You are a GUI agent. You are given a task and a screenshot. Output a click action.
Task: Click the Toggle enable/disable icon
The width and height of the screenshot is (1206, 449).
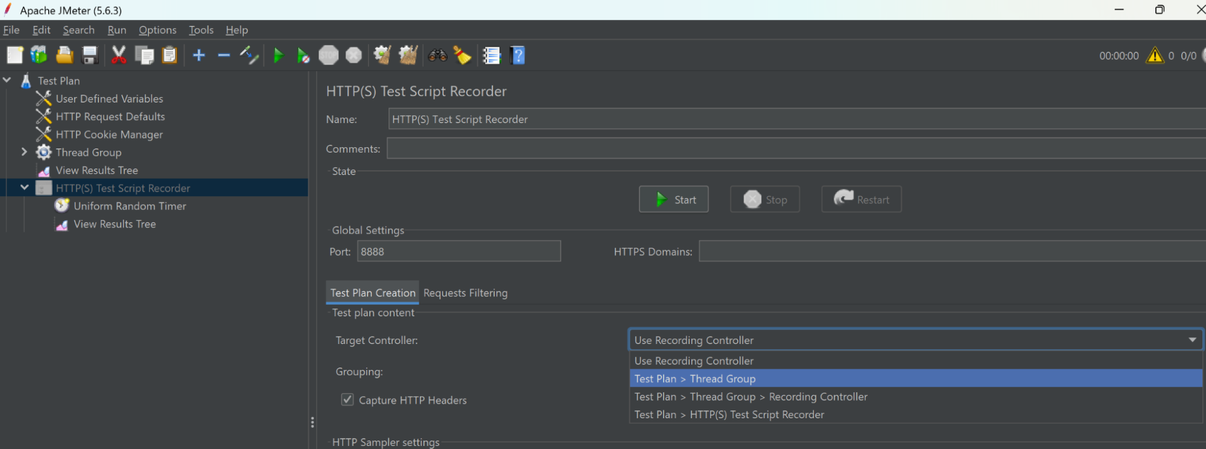[249, 56]
